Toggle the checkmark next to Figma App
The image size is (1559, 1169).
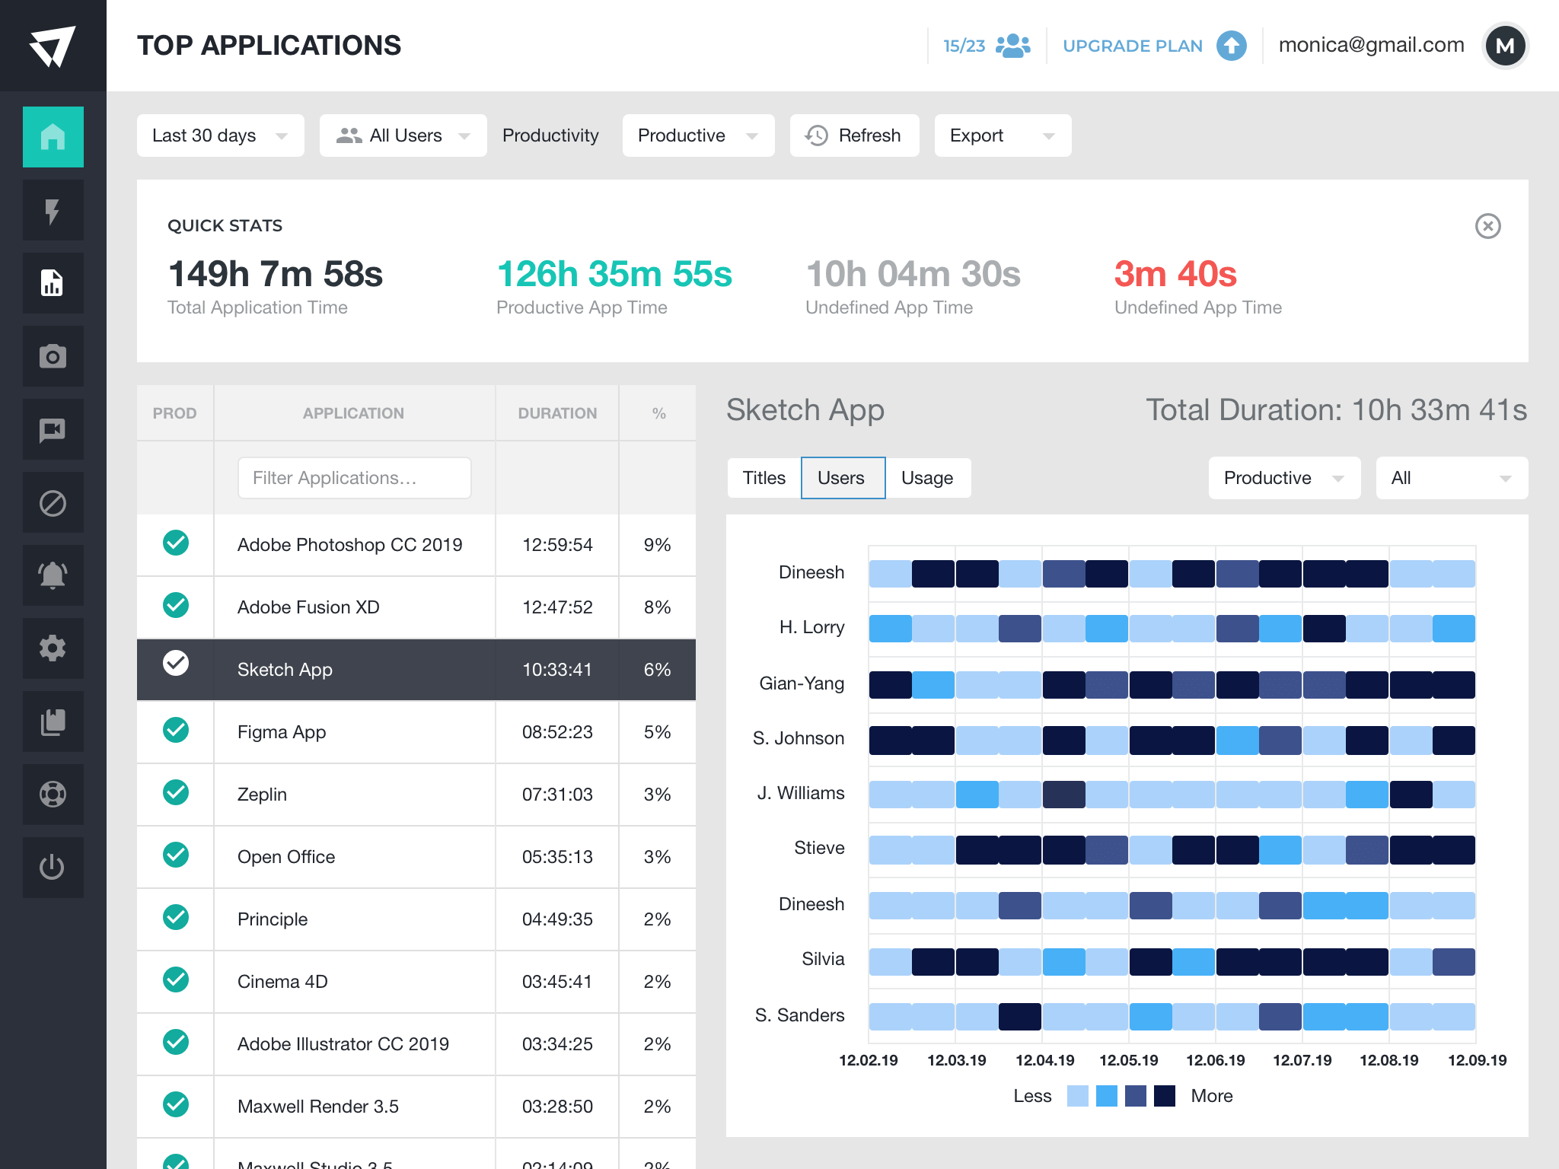point(176,731)
